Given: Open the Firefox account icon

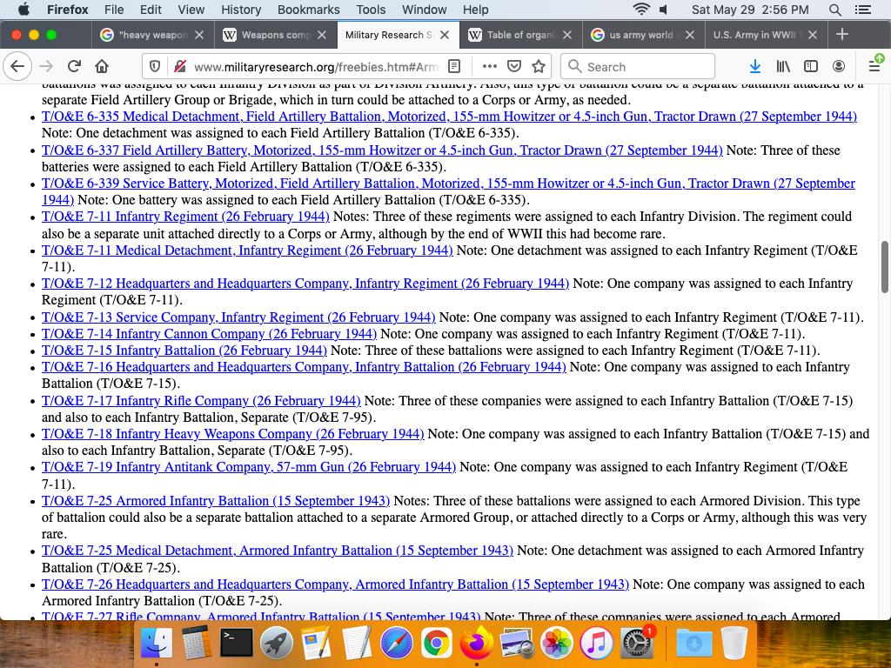Looking at the screenshot, I should pos(839,66).
